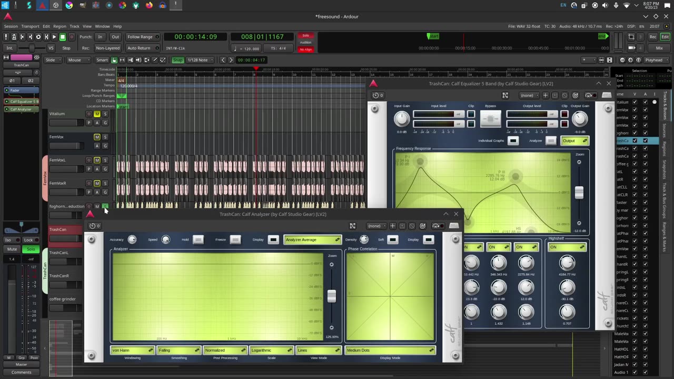The width and height of the screenshot is (674, 379).
Task: Toggle Individual Graphs in Equalizer
Action: pyautogui.click(x=513, y=141)
